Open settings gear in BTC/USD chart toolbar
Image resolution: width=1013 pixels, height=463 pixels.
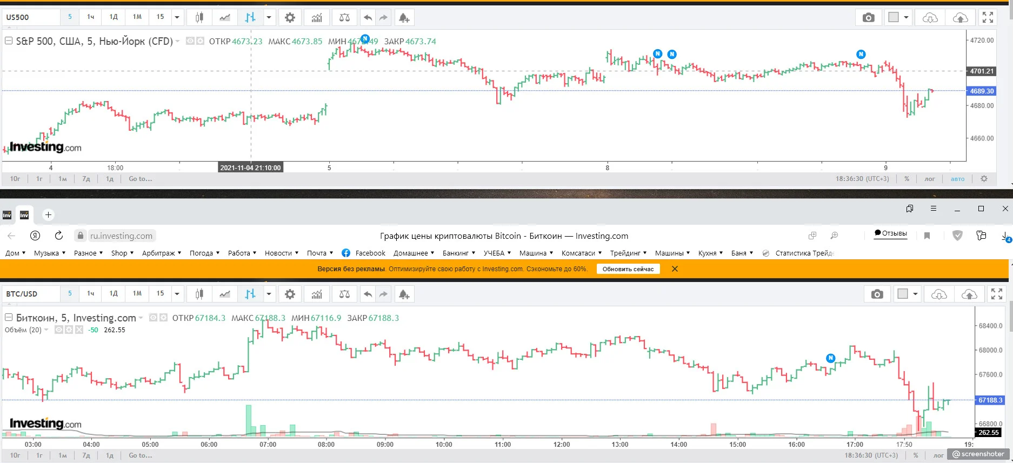click(x=290, y=294)
